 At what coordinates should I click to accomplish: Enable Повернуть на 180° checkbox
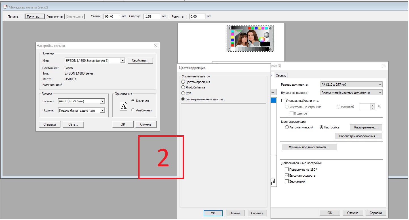click(x=287, y=170)
